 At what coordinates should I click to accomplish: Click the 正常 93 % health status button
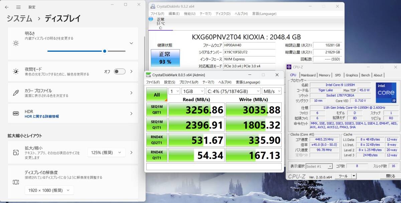tap(165, 58)
